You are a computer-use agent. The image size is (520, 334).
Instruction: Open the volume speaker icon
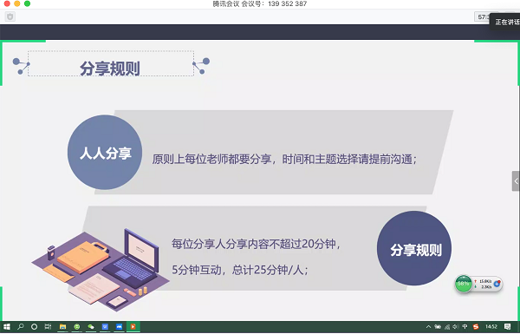pos(456,327)
